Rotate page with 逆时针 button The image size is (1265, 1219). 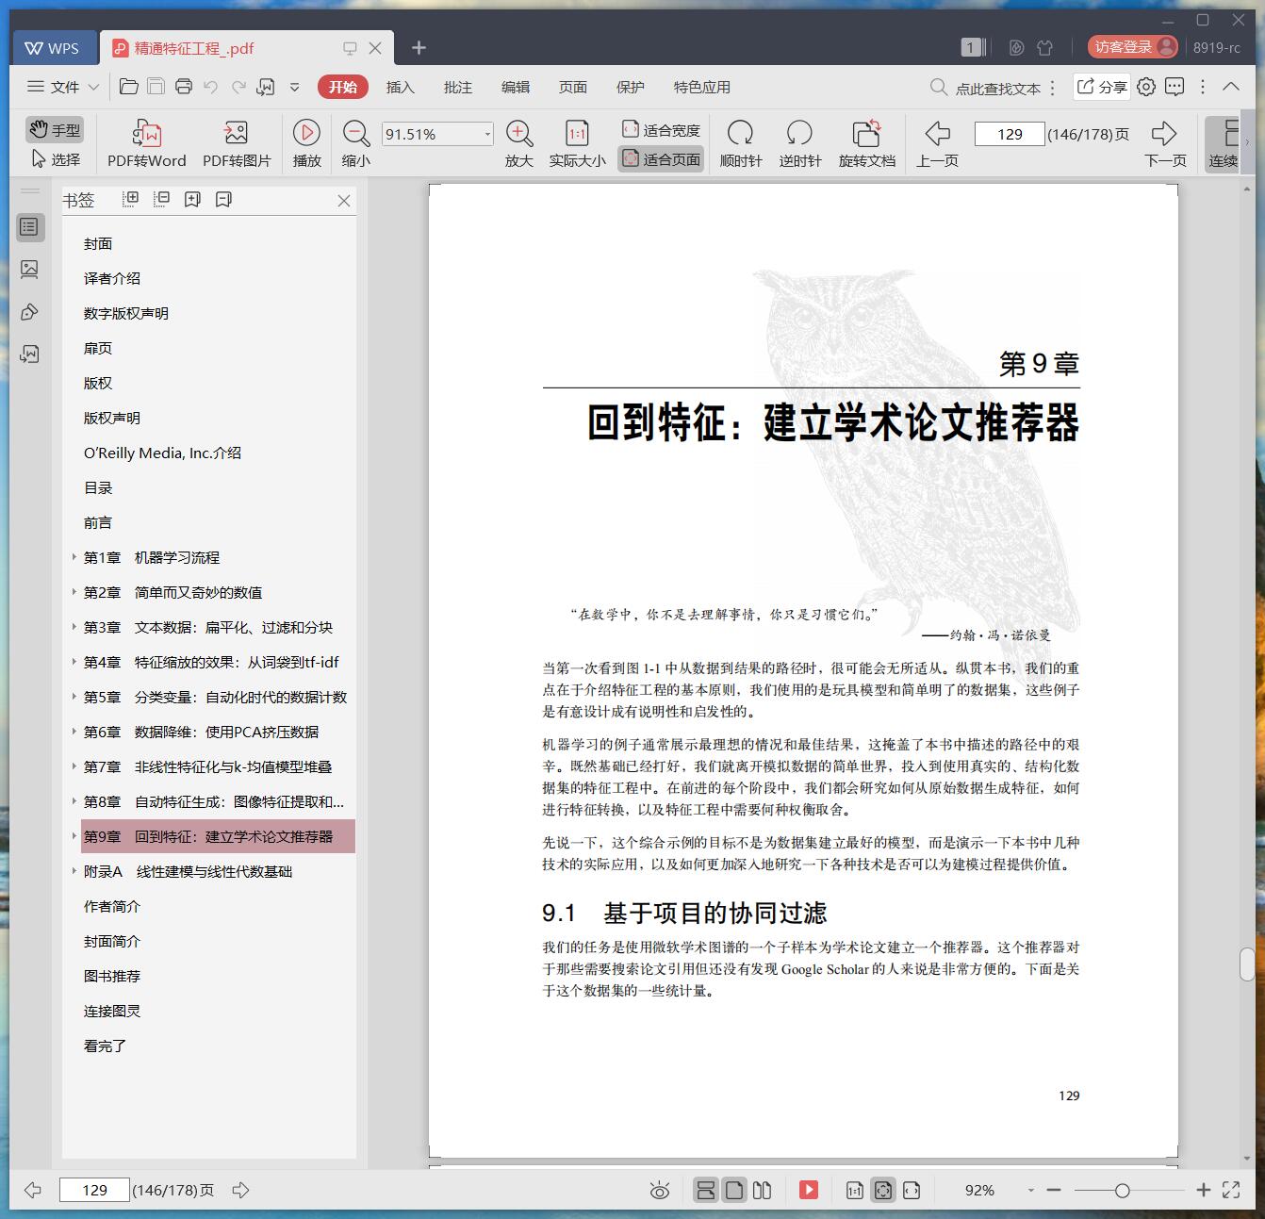point(799,143)
